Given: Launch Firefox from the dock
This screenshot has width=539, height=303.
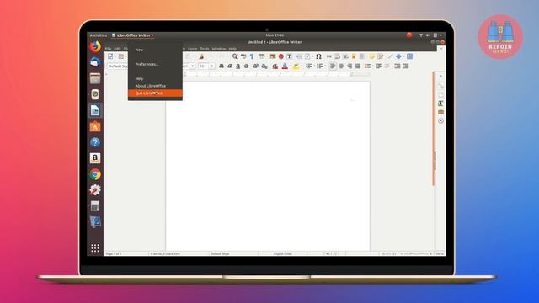Looking at the screenshot, I should (95, 46).
